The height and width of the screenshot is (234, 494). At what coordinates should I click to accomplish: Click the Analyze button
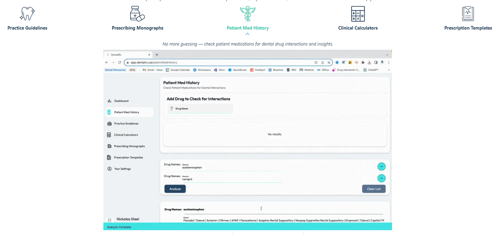tap(175, 188)
